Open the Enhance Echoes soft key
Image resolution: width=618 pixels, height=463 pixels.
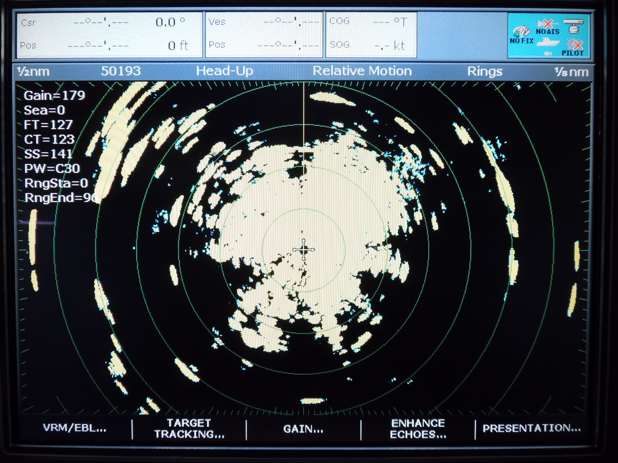[418, 428]
